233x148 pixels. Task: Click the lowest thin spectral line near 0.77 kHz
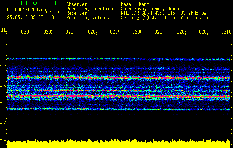click(x=119, y=109)
